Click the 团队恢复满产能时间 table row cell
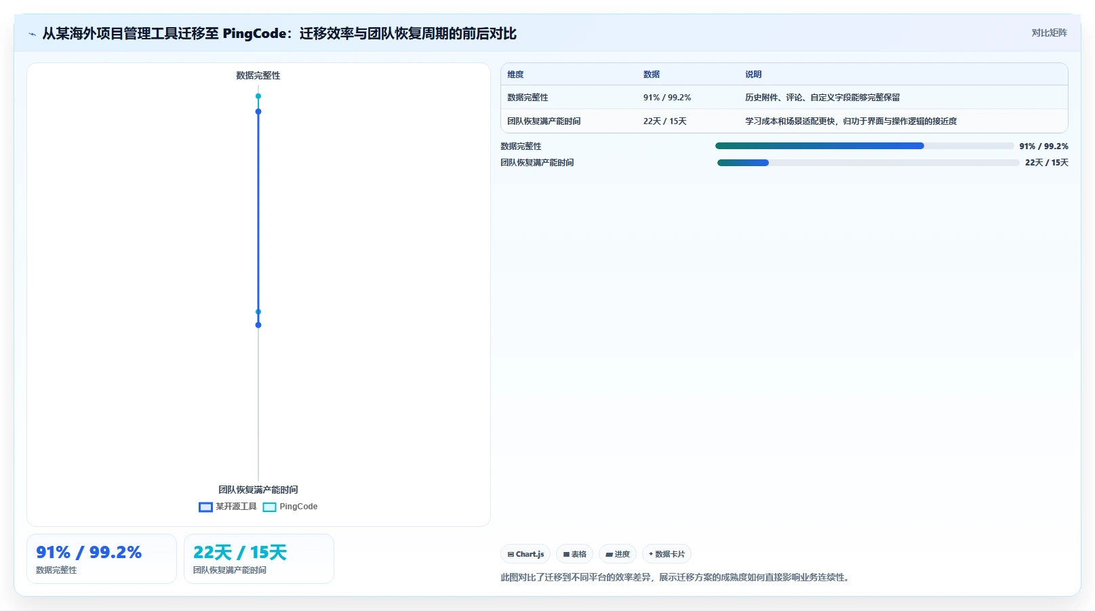 544,121
